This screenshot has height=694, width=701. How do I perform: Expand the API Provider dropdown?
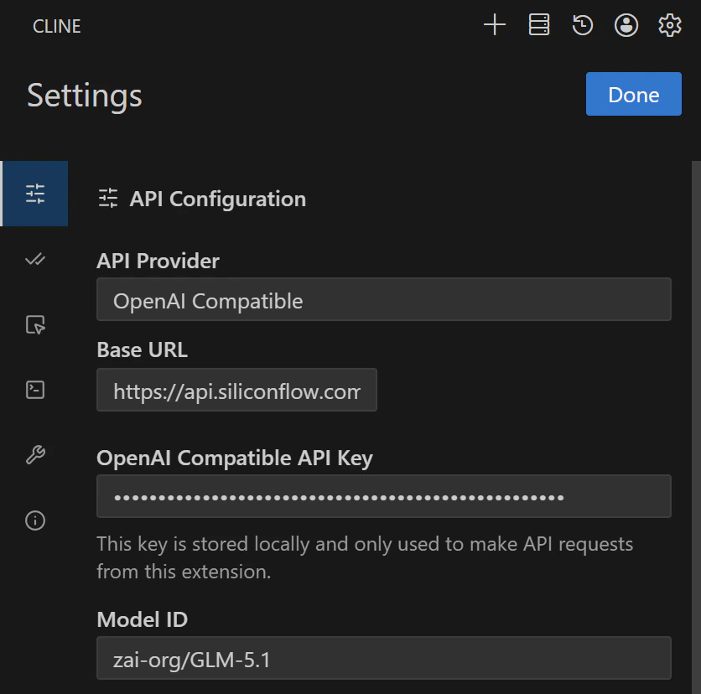pos(383,300)
